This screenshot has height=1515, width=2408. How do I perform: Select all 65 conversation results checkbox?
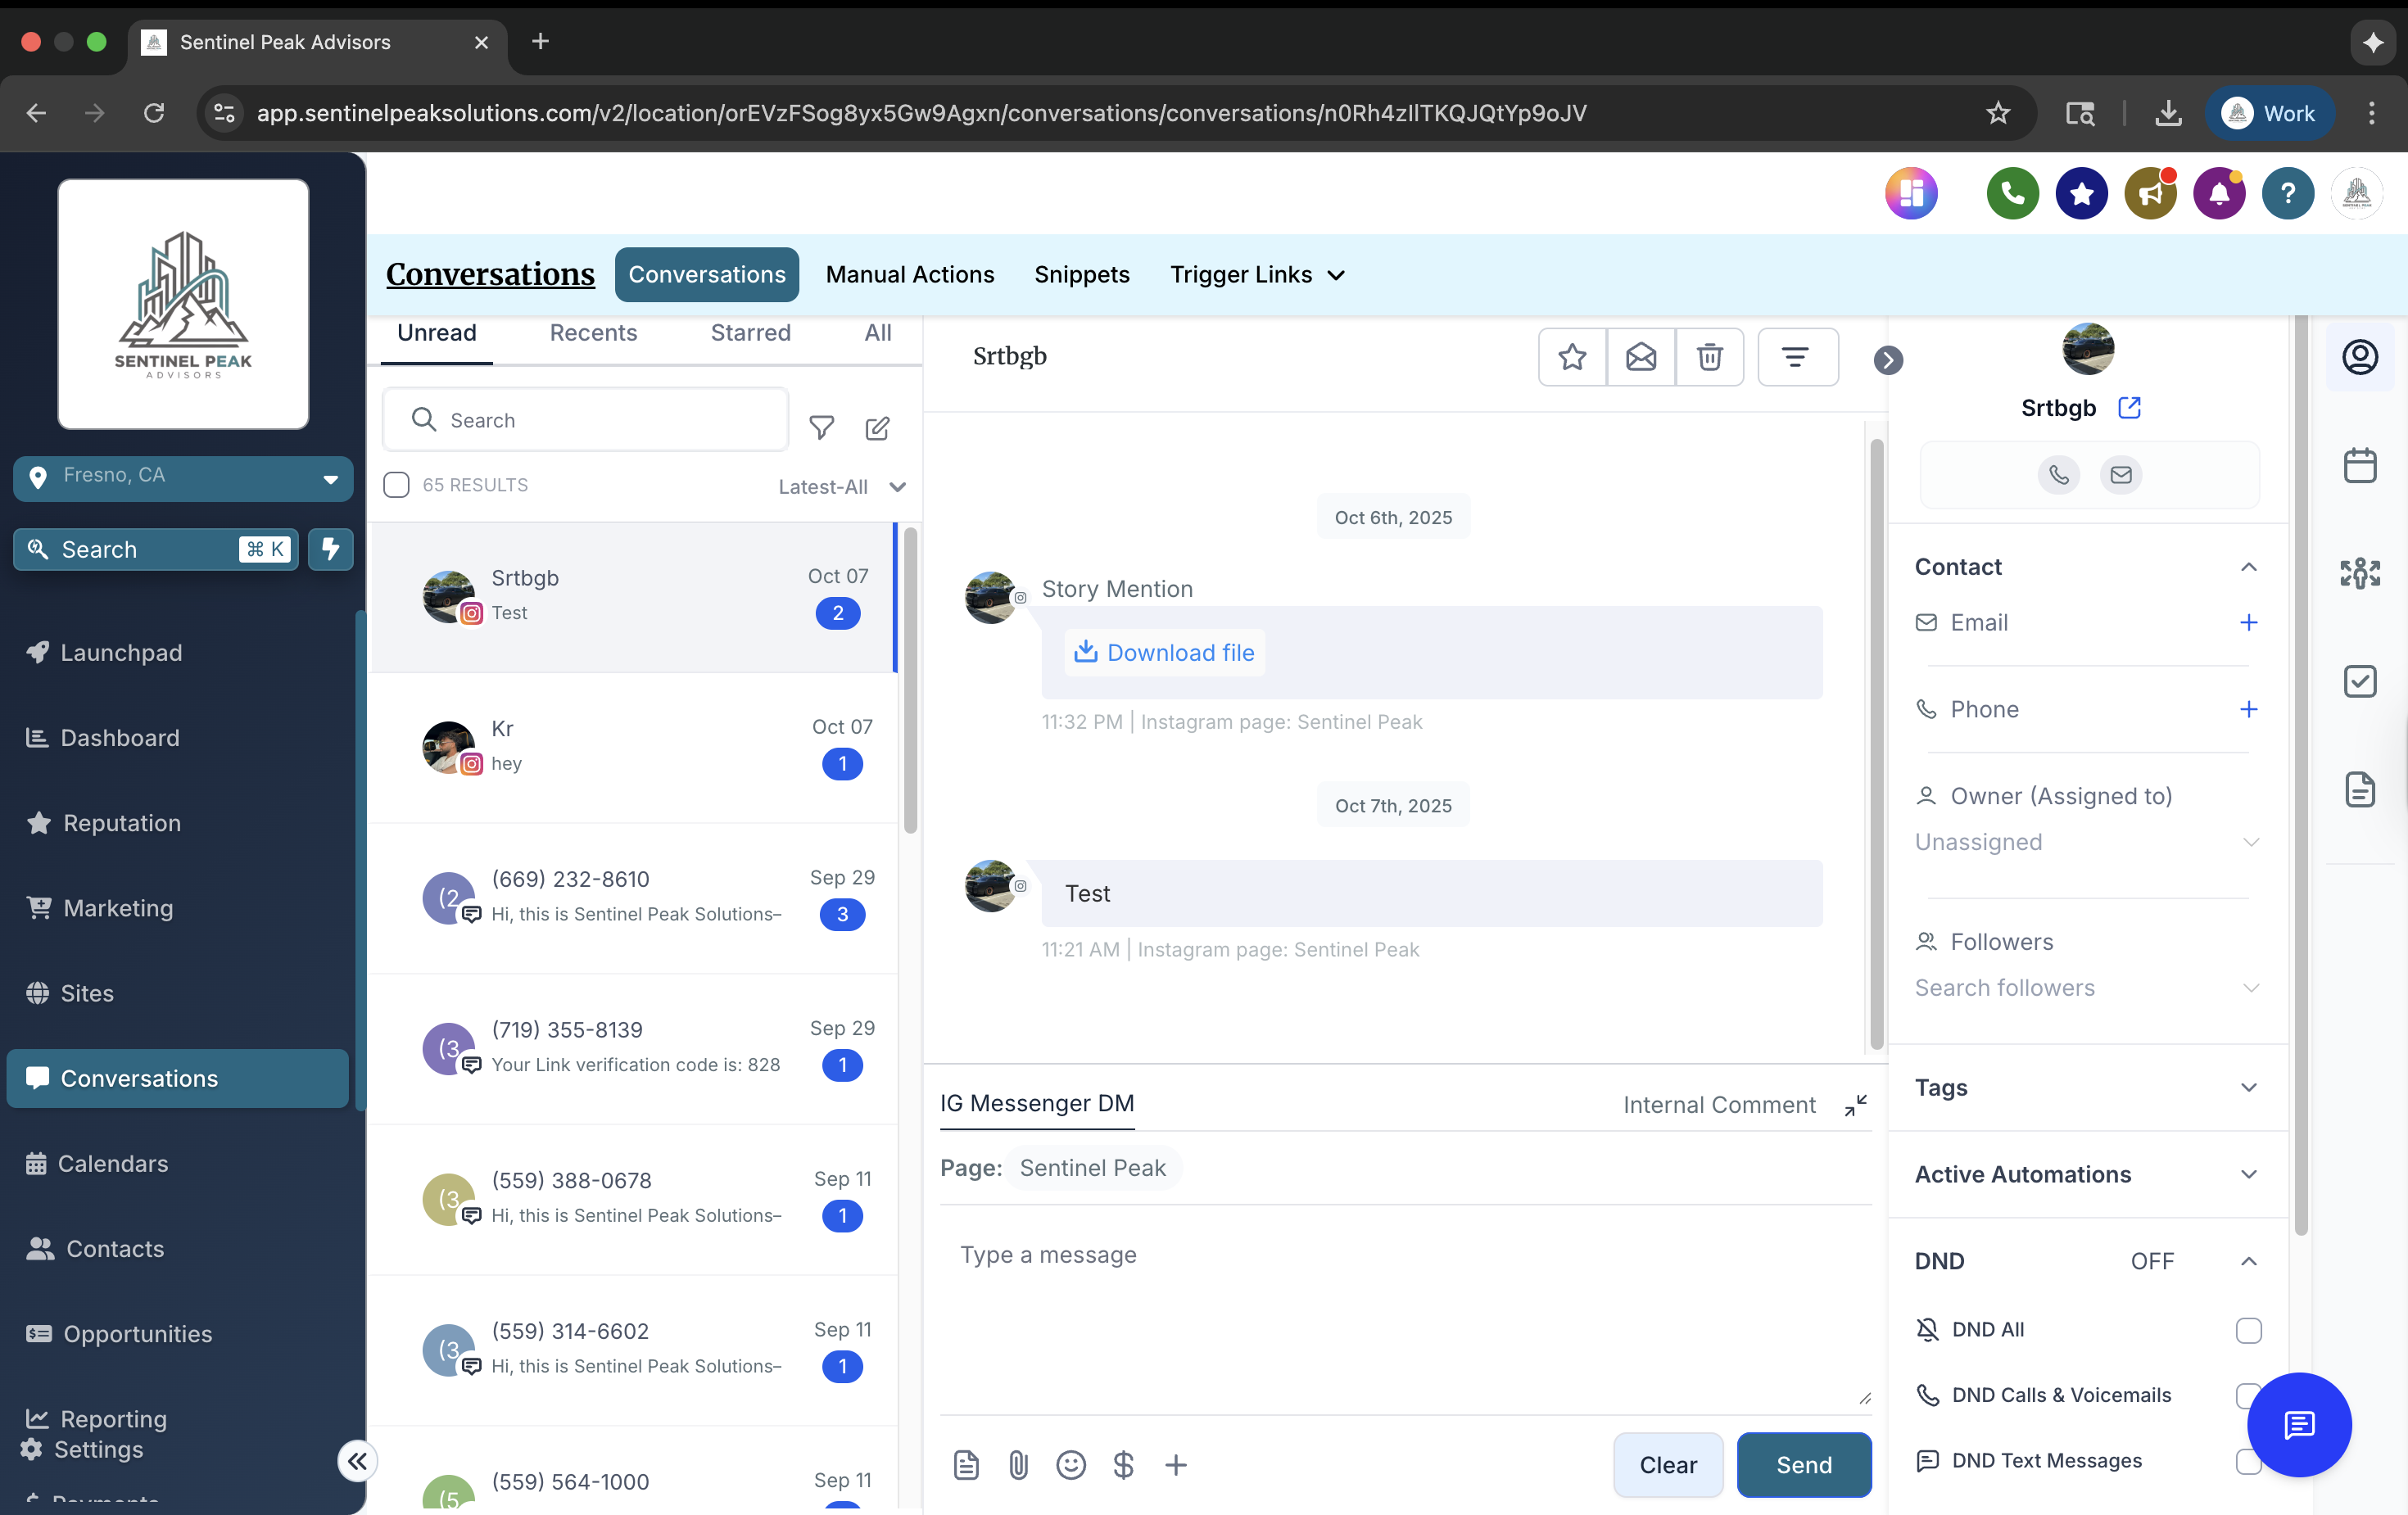pyautogui.click(x=396, y=485)
